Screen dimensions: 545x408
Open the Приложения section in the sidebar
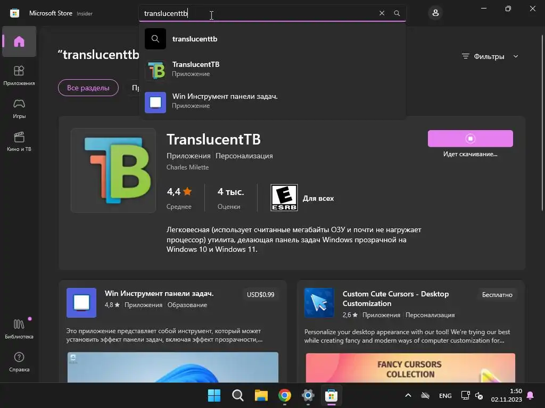[19, 75]
